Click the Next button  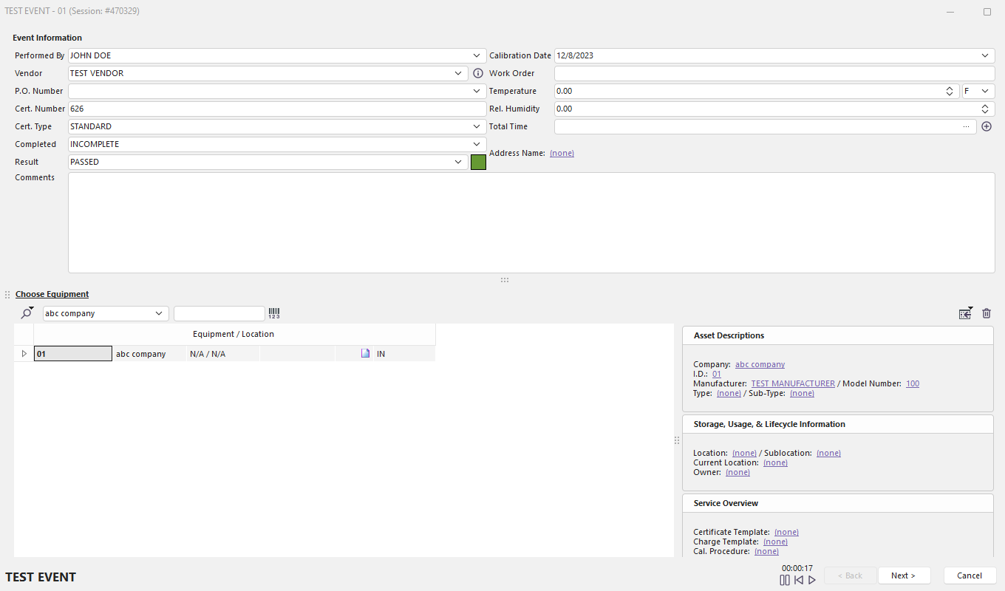click(903, 575)
